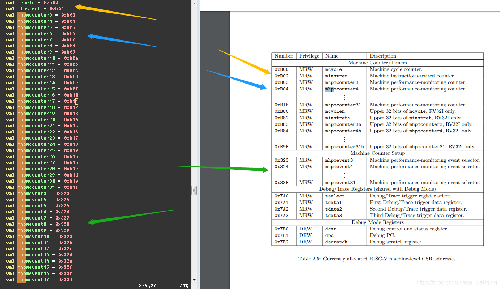This screenshot has height=289, width=500.
Task: Click the 'DRW' privilege cell in the dcsr row
Action: pos(305,229)
